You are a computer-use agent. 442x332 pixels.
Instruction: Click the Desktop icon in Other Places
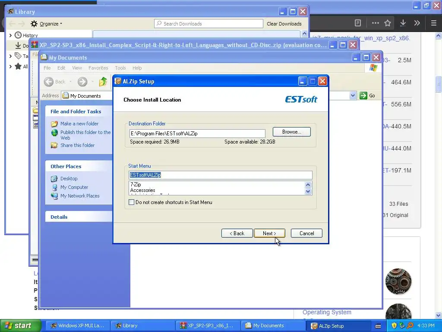pyautogui.click(x=54, y=179)
